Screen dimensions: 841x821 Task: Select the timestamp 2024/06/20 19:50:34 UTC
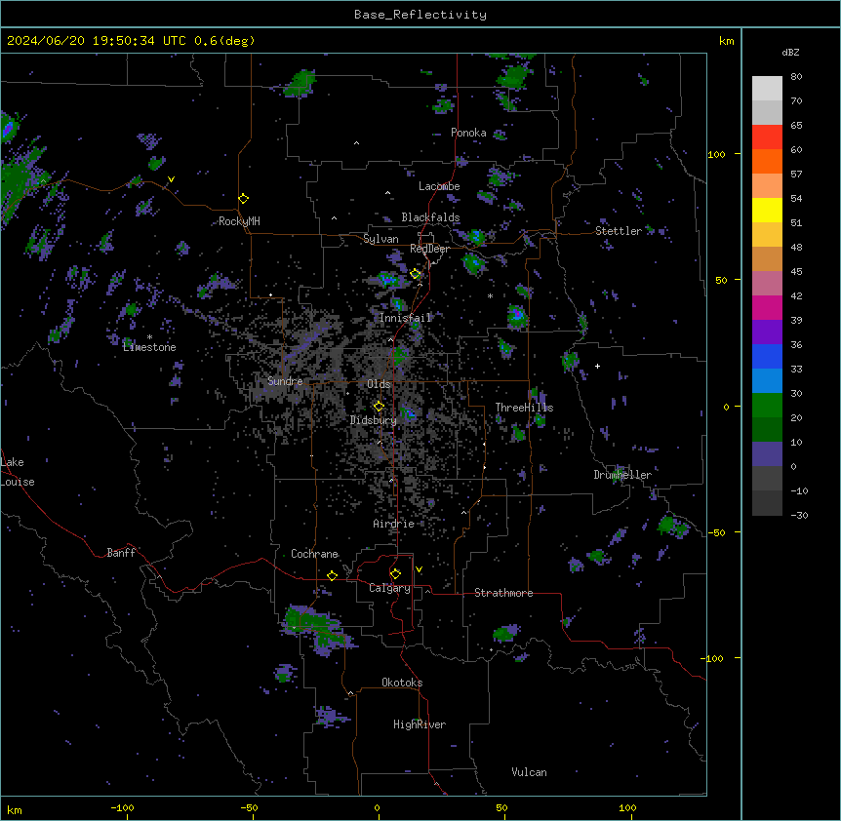coord(96,41)
